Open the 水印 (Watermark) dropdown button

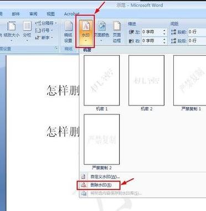(x=85, y=32)
